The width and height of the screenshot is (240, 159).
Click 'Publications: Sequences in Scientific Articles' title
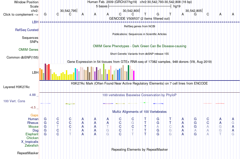tap(139, 34)
